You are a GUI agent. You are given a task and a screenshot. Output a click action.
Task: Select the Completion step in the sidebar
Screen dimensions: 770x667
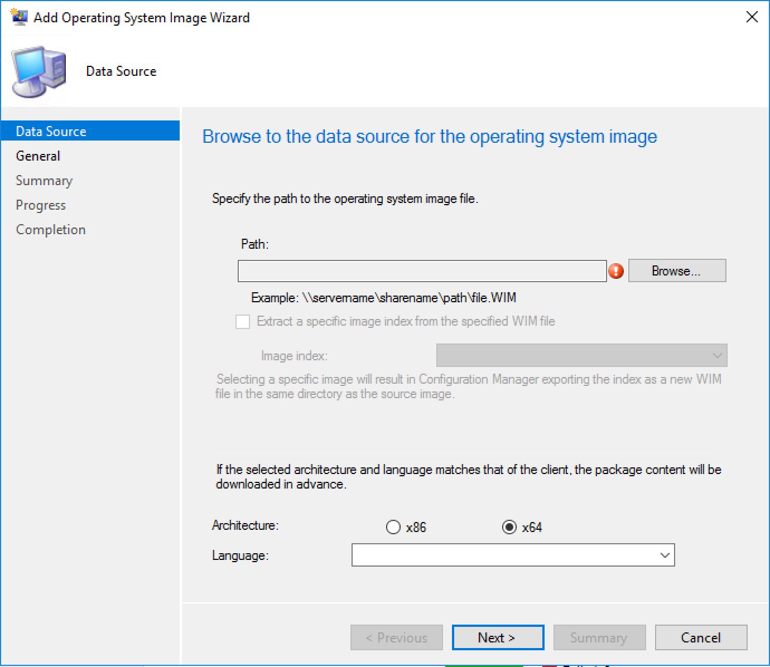click(x=50, y=229)
